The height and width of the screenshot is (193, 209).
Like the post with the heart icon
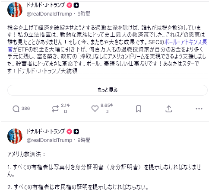(x=95, y=109)
